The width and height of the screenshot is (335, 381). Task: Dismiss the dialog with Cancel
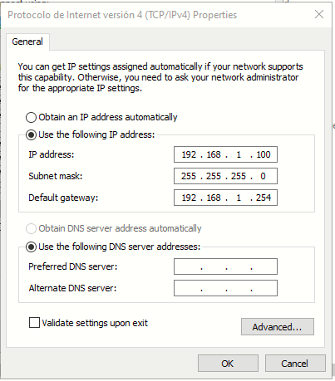coord(295,364)
